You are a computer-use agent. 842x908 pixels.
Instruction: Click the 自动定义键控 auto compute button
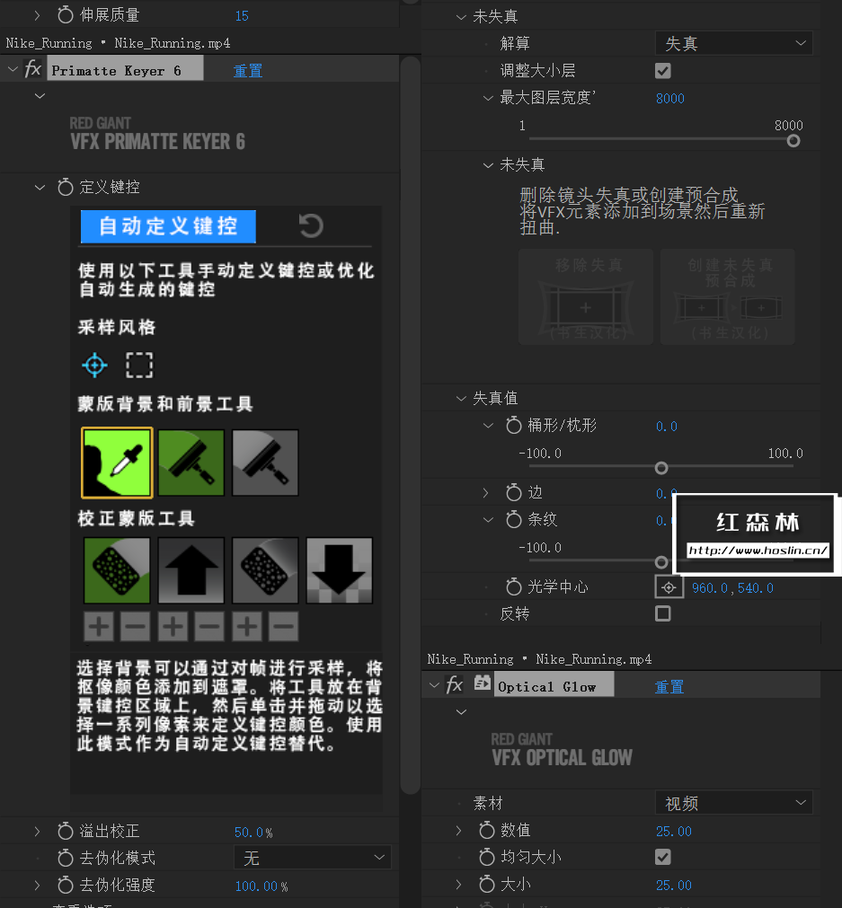point(168,225)
